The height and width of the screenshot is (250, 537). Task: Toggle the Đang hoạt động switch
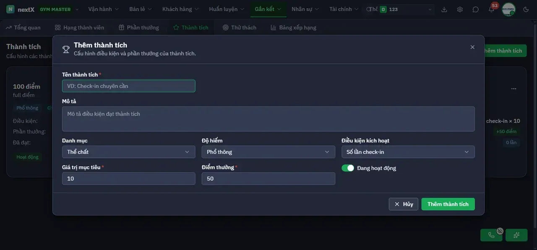[348, 168]
